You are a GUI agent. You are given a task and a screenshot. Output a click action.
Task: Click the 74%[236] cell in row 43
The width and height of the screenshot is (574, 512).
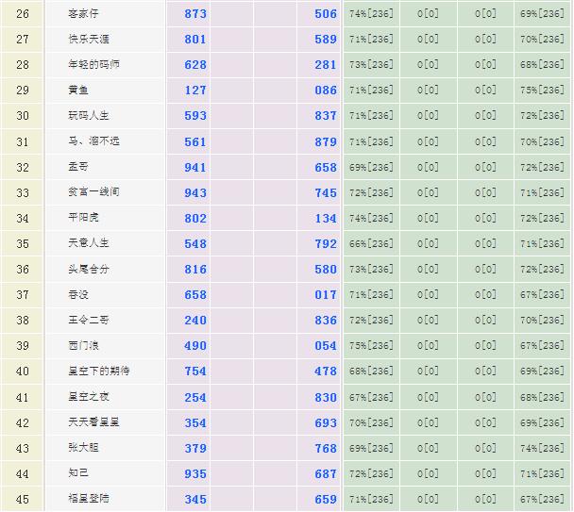coord(542,448)
